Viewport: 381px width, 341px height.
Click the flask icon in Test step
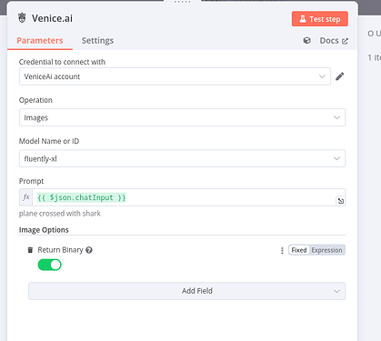pyautogui.click(x=303, y=19)
